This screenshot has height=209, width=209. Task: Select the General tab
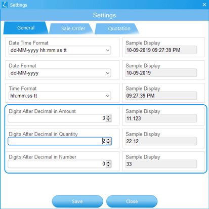(26, 28)
